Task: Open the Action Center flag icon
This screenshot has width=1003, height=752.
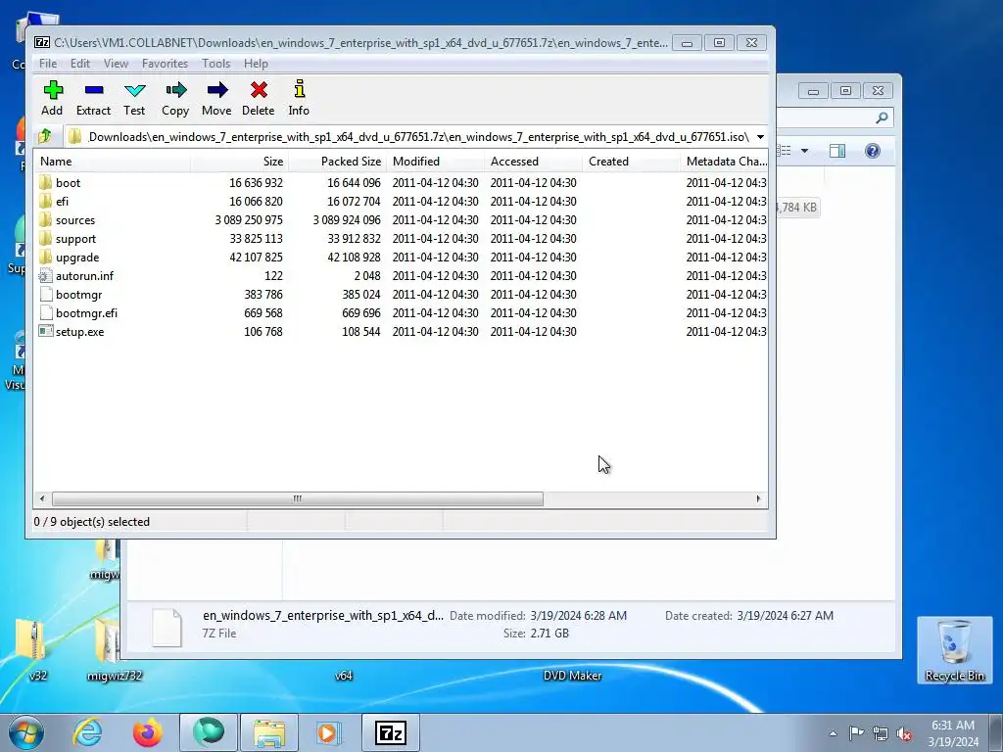Action: point(856,733)
